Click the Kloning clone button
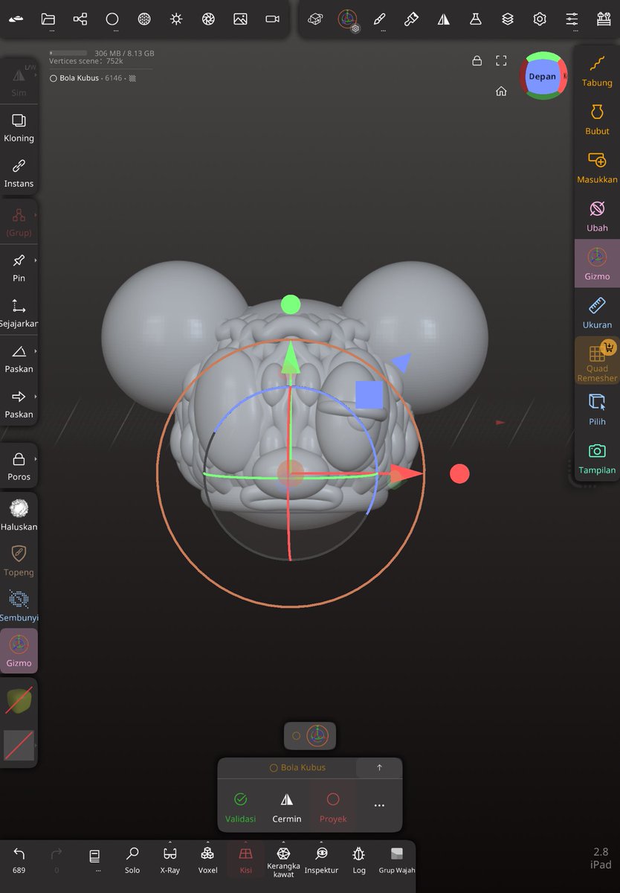Screen dimensions: 620x893 [x=19, y=128]
